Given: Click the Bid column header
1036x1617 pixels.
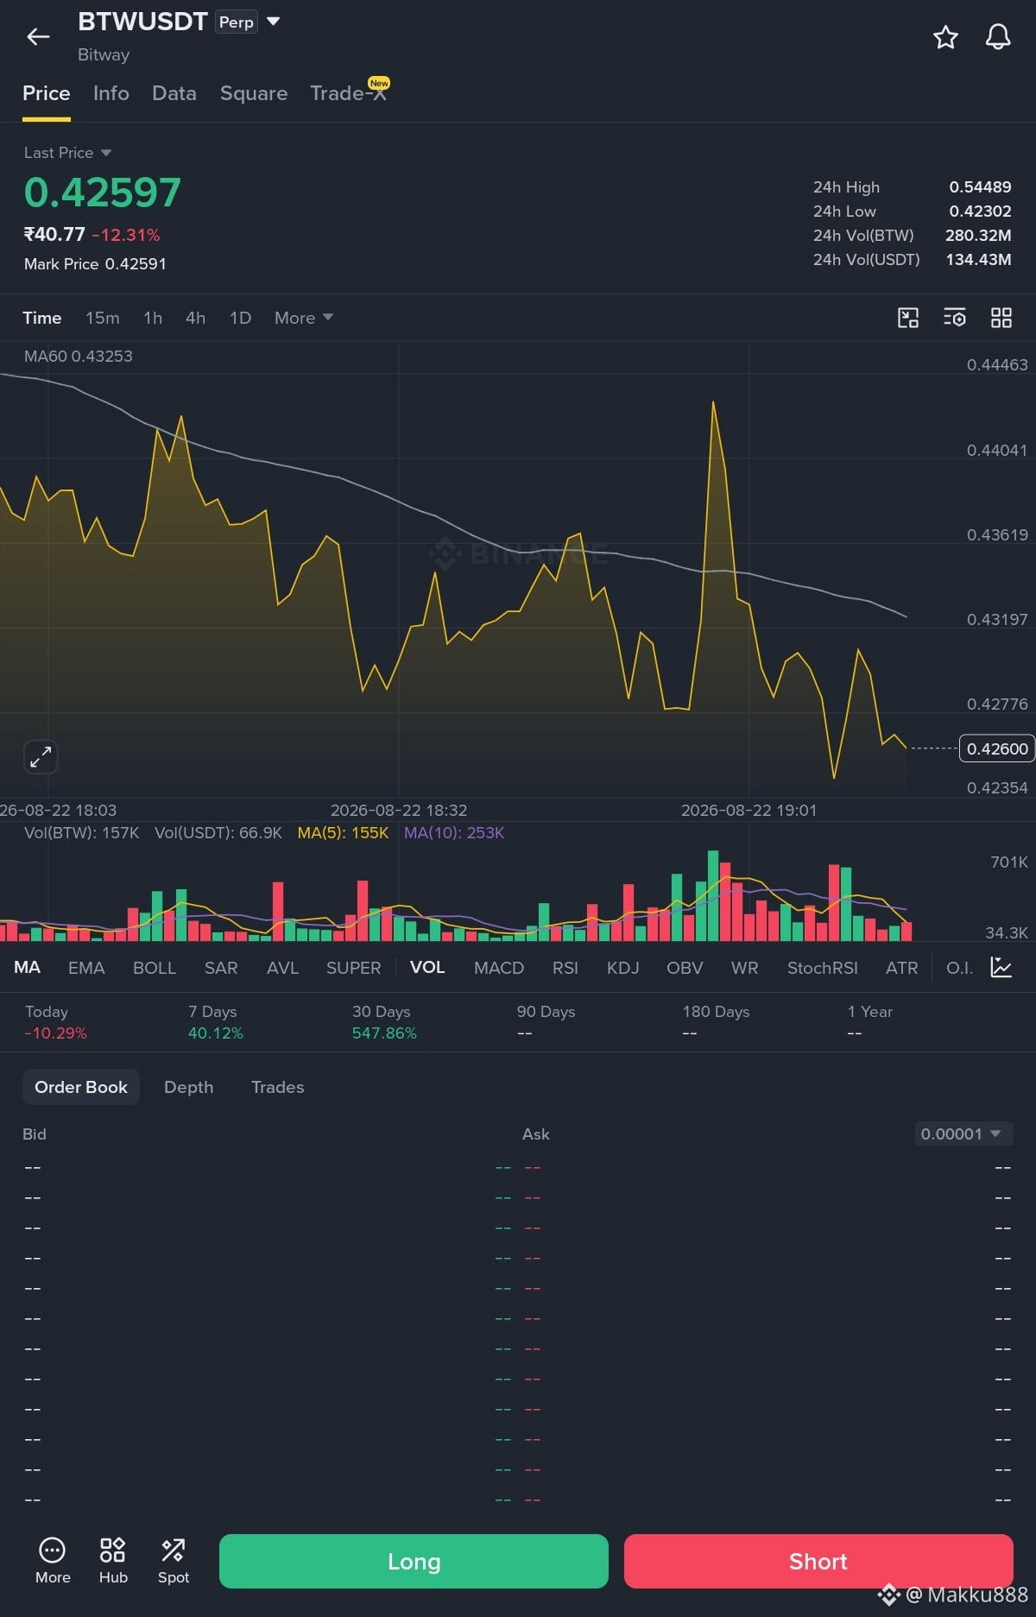Looking at the screenshot, I should tap(35, 1134).
